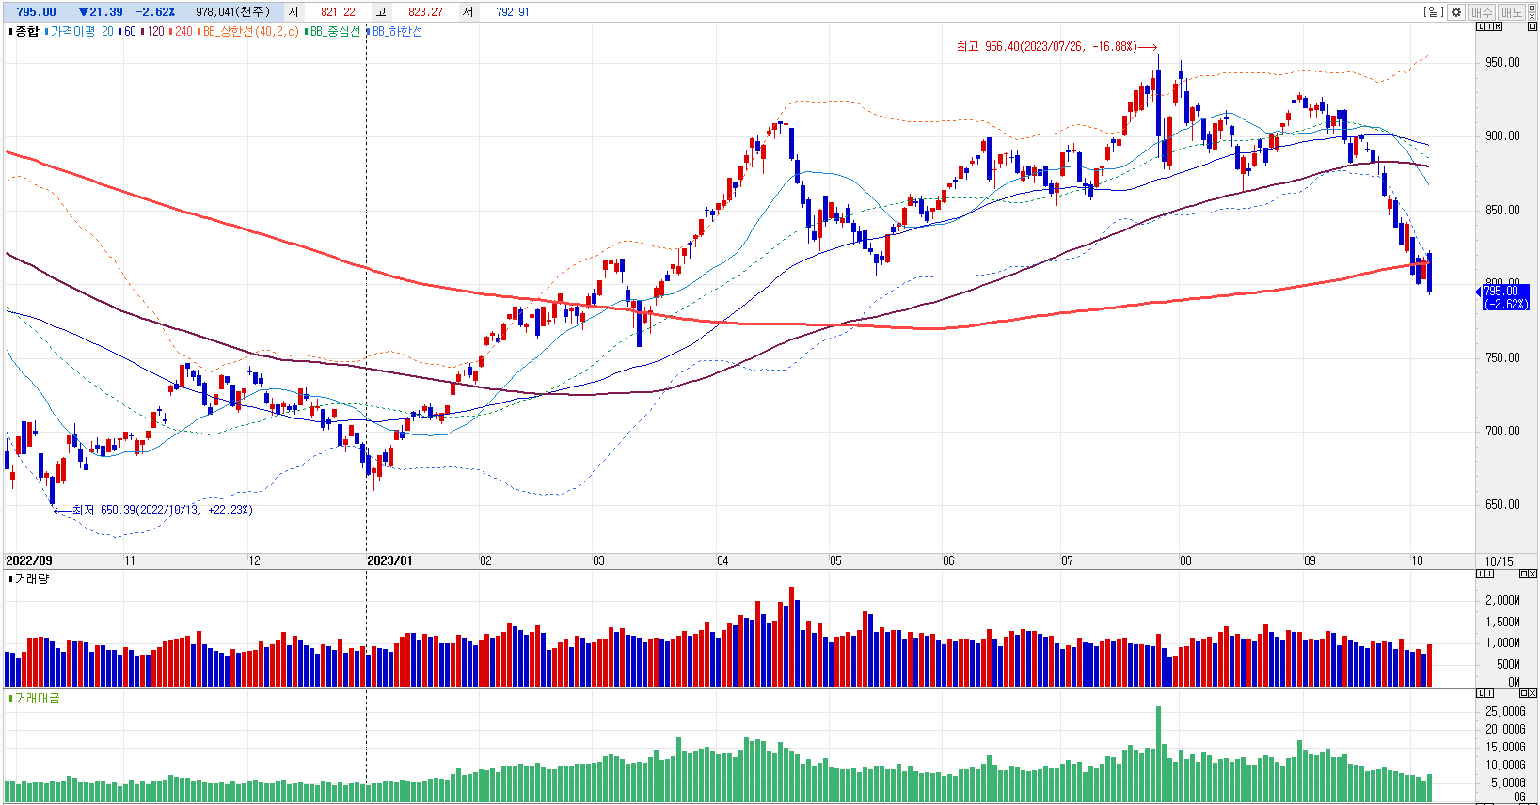Click the 978,041(천주) volume value
The image size is (1540, 805).
(x=232, y=12)
